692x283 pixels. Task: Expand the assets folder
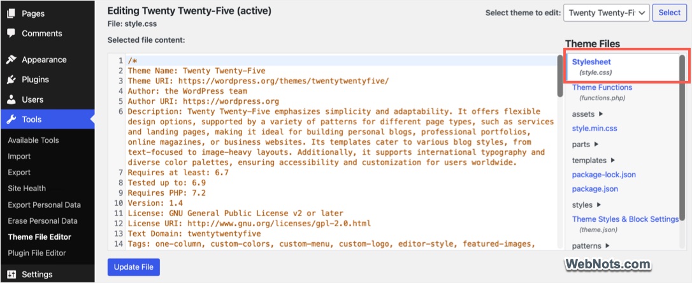pos(587,114)
